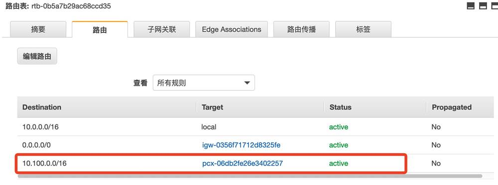The height and width of the screenshot is (185, 498).
Task: Open the pcx-06db2fe26e3402257 peering link
Action: coord(243,164)
